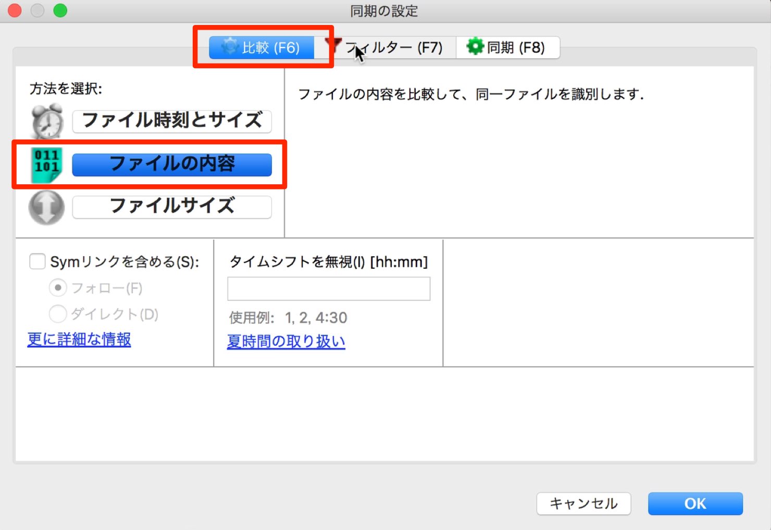The image size is (771, 530).
Task: Click the 同期の設定 window title
Action: 384,11
